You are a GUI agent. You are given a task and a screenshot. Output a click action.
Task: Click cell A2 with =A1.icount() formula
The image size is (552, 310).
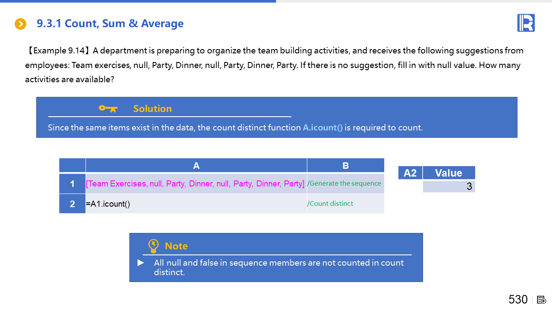tap(195, 204)
